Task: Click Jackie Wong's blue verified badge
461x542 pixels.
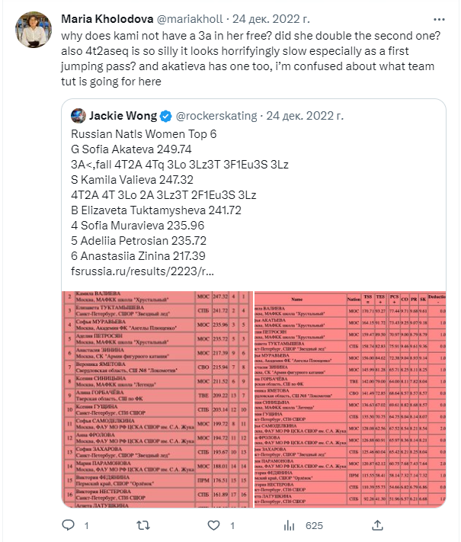Action: [164, 116]
